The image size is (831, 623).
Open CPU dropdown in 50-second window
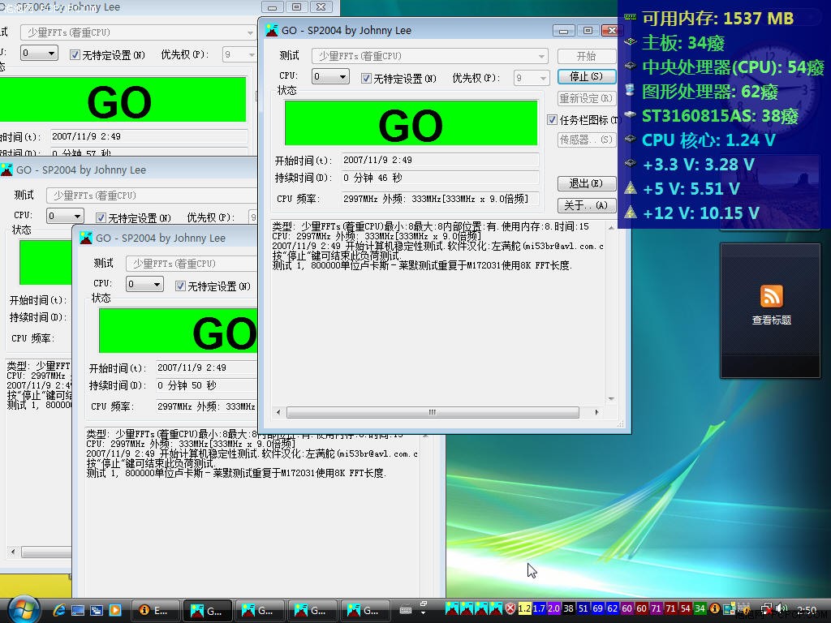pyautogui.click(x=144, y=285)
